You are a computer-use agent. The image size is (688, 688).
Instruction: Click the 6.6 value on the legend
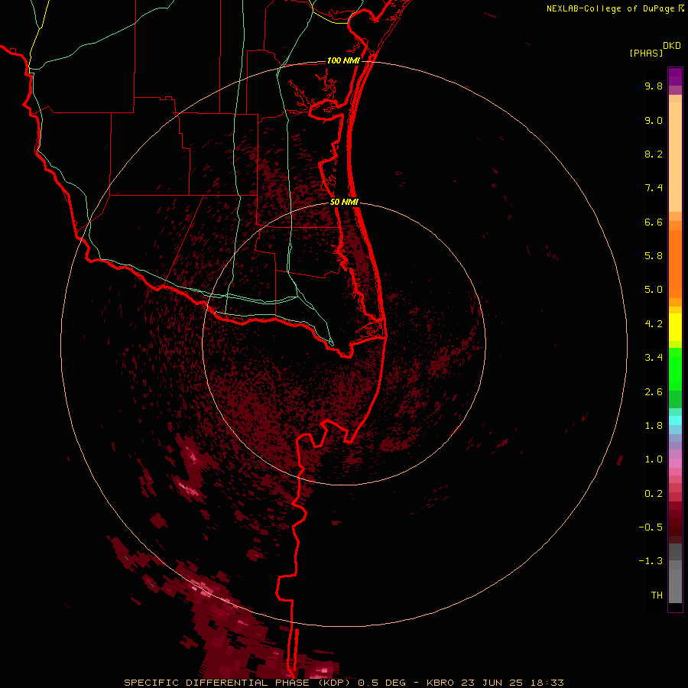pos(654,222)
